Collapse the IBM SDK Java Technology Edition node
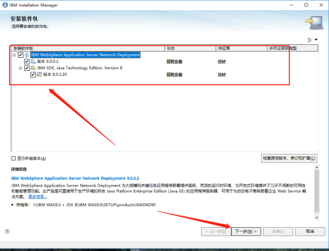The image size is (329, 251). 20,68
